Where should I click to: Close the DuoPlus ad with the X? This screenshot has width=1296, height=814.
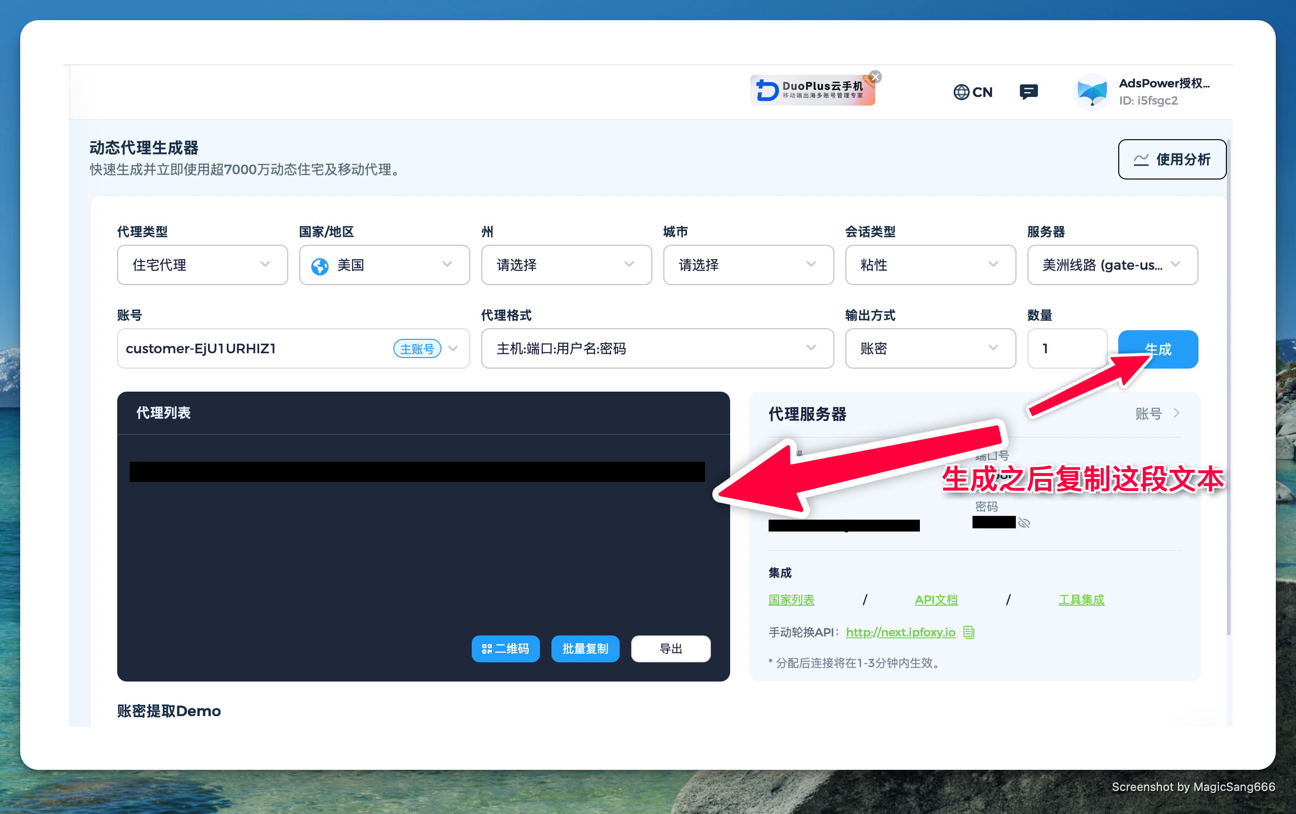pos(875,76)
